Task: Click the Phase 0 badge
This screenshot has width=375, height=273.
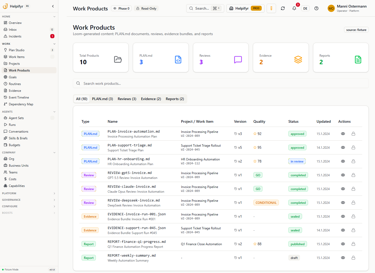Action: 121,9
